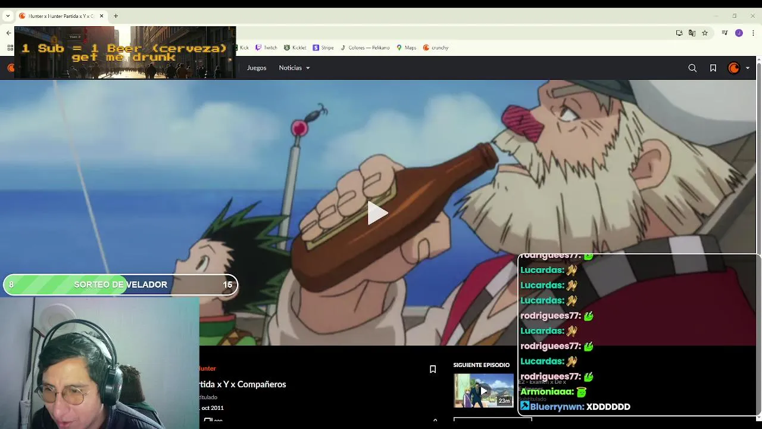Open the Crunchyroll search icon
This screenshot has width=762, height=429.
point(692,68)
